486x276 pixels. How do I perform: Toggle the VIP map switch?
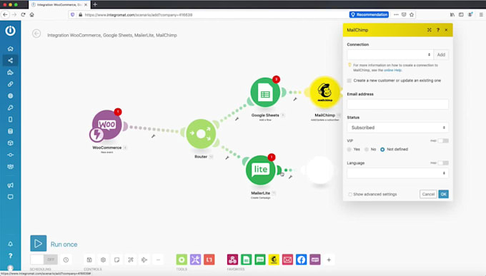click(x=443, y=140)
